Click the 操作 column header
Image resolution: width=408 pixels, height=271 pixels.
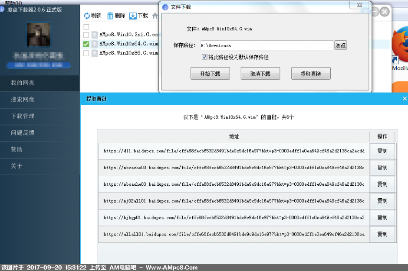point(382,136)
